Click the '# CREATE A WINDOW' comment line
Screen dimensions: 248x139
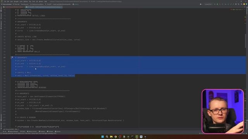pos(26,117)
